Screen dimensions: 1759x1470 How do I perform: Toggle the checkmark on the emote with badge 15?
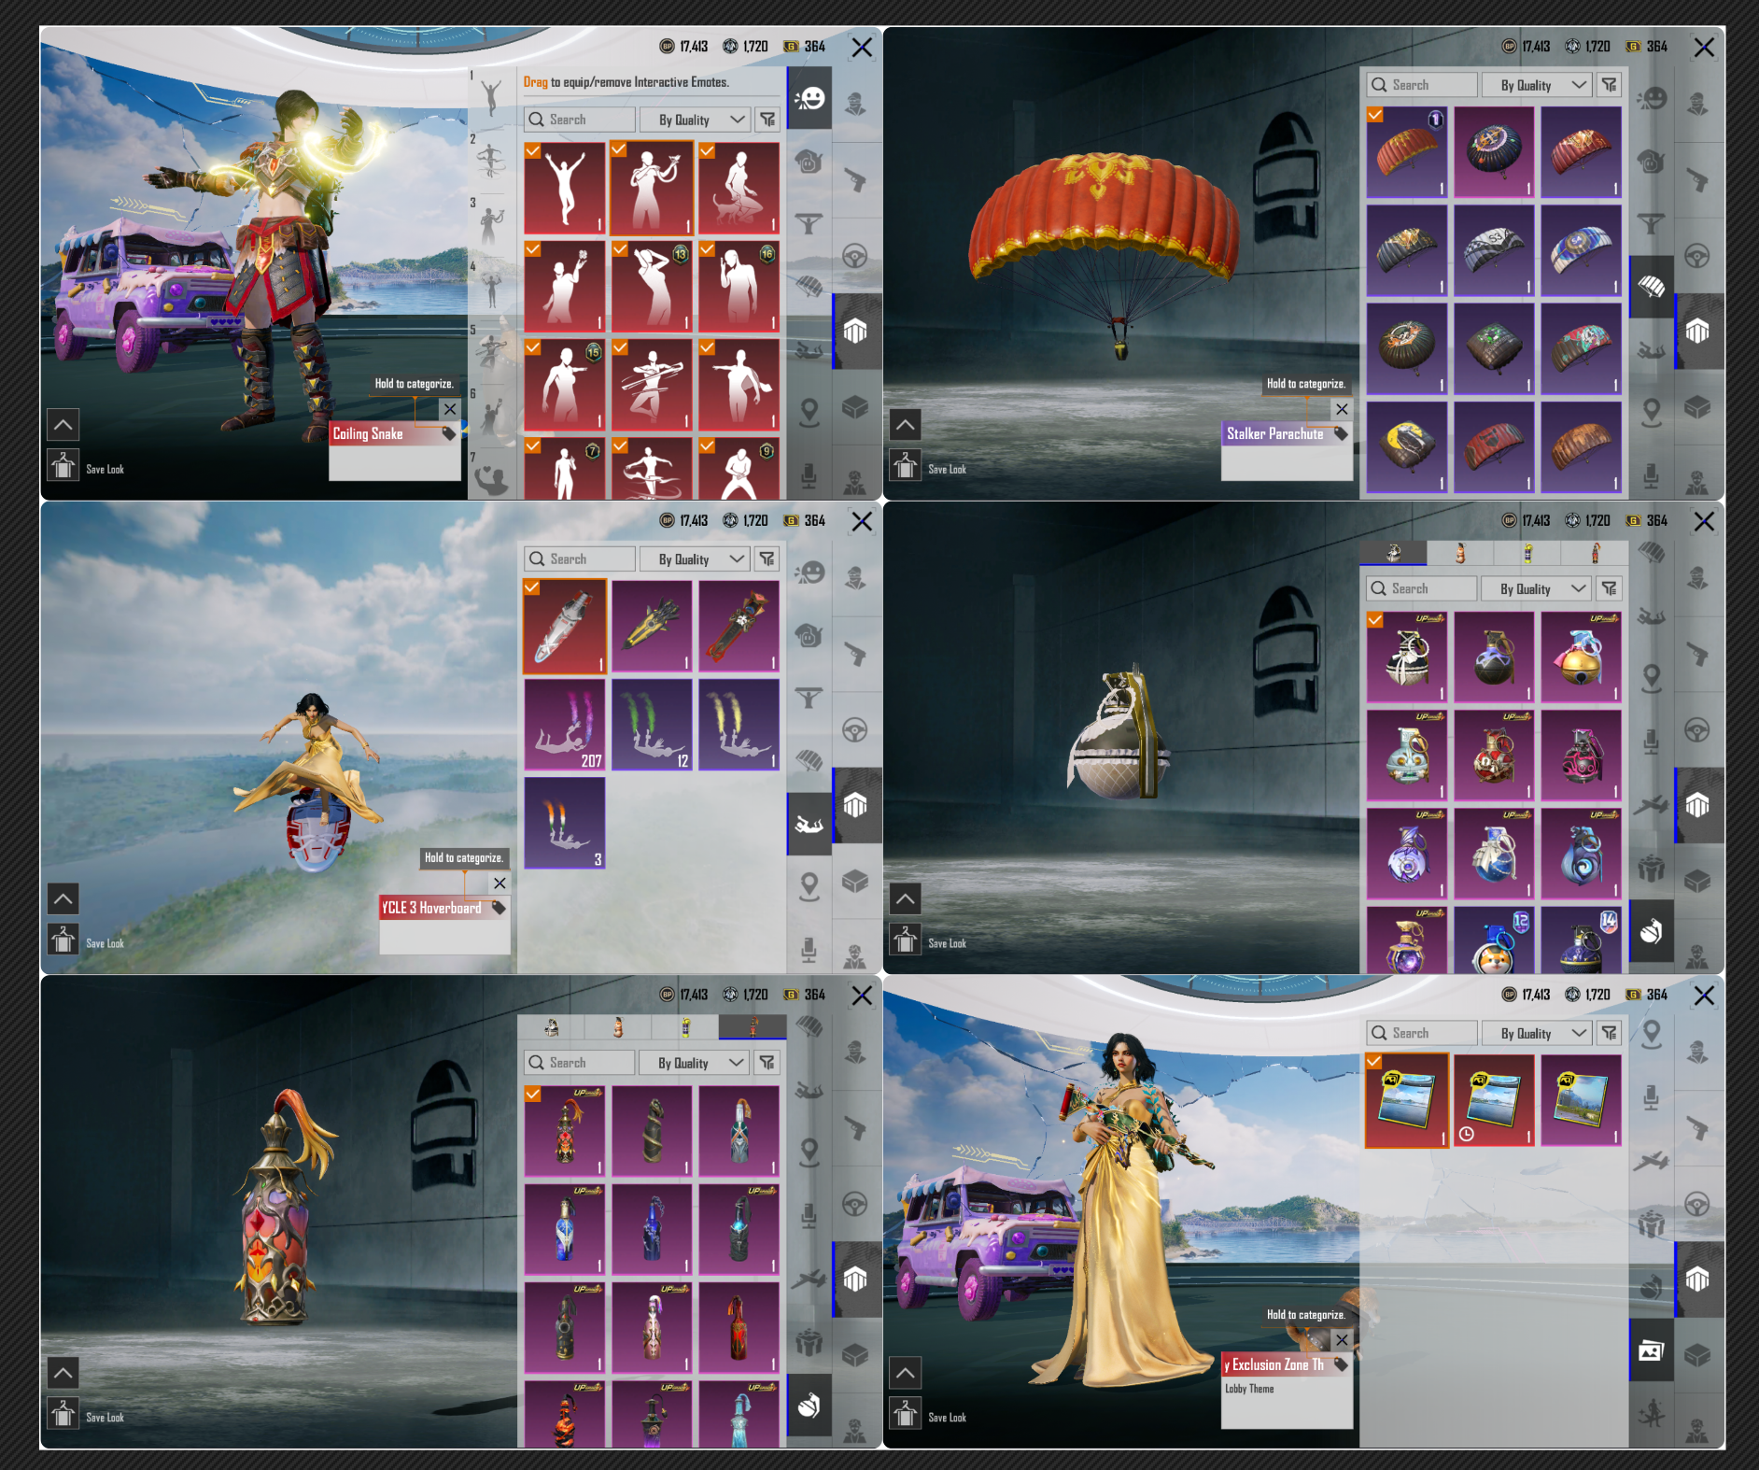[532, 346]
